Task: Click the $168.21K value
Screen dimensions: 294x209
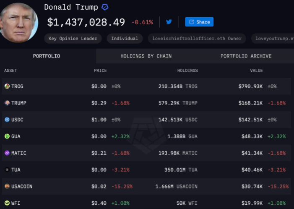Action: click(250, 103)
